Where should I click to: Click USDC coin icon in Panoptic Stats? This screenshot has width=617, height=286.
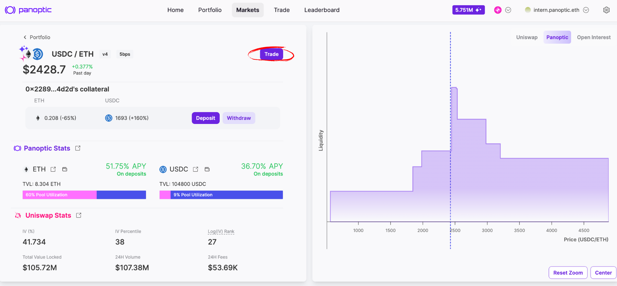[x=163, y=169]
